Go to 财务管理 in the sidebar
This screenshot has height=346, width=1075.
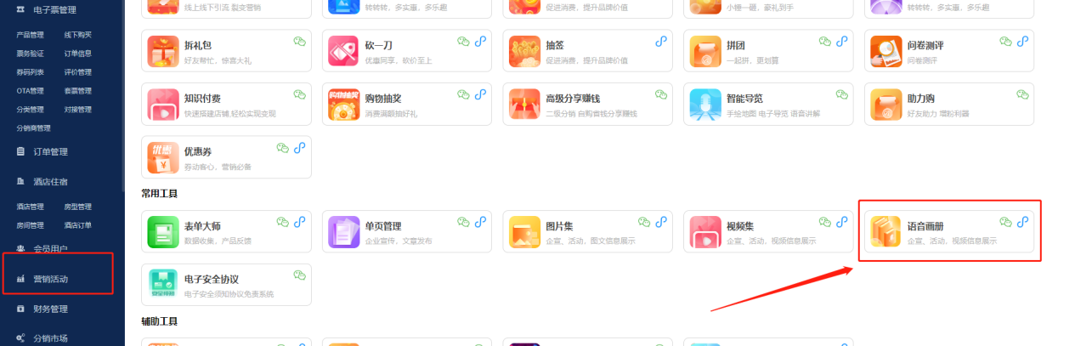coord(49,309)
